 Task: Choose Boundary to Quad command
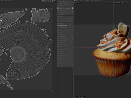click(64, 47)
